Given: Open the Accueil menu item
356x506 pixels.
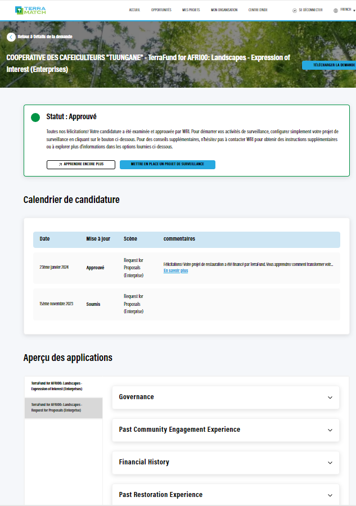Looking at the screenshot, I should pos(134,10).
